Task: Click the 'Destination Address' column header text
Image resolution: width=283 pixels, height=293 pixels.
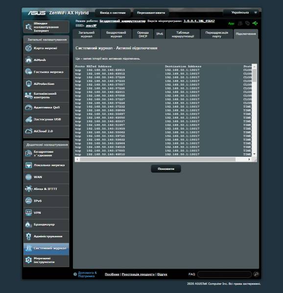Action: (x=183, y=66)
